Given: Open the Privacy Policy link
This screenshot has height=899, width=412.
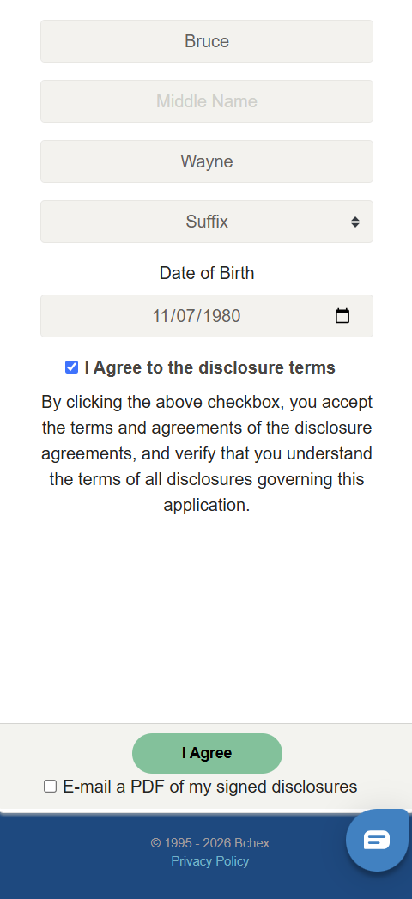Looking at the screenshot, I should tap(209, 861).
